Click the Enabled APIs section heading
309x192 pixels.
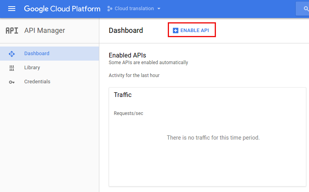click(x=127, y=56)
